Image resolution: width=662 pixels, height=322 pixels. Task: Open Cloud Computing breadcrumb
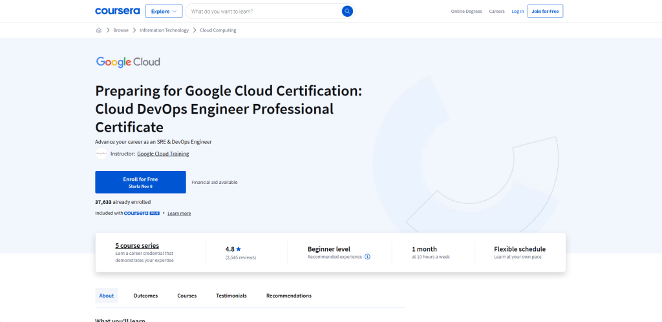218,30
